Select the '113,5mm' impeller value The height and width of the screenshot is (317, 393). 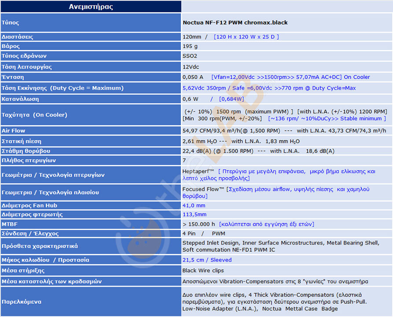195,215
